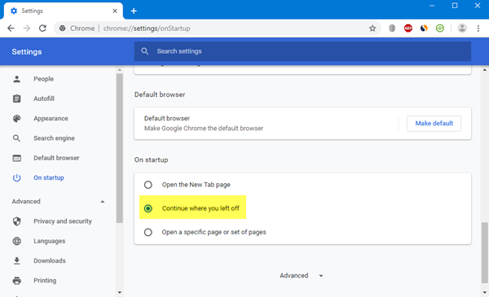
Task: Click the Make default button
Action: coord(434,124)
